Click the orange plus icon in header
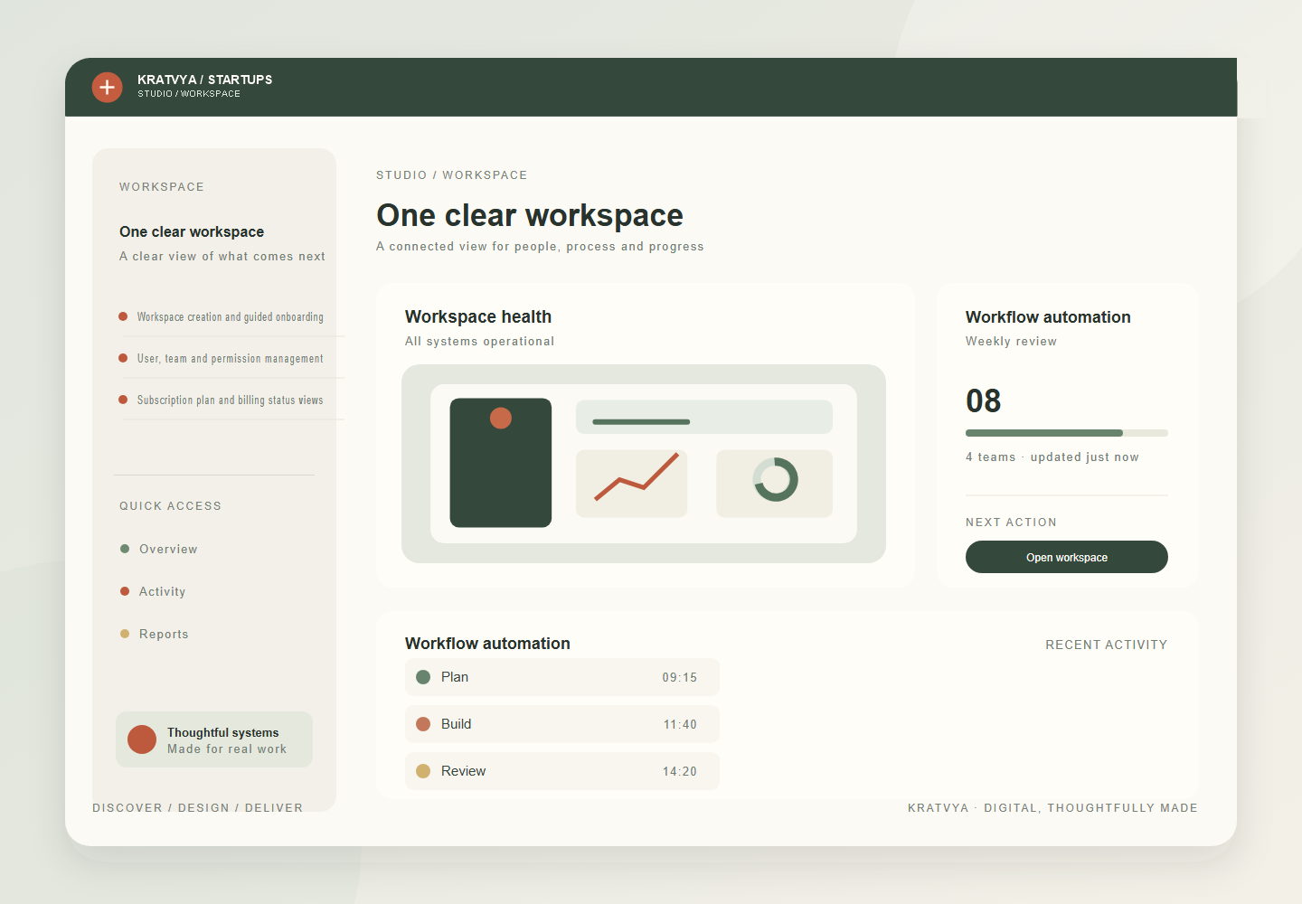1302x904 pixels. click(x=107, y=87)
